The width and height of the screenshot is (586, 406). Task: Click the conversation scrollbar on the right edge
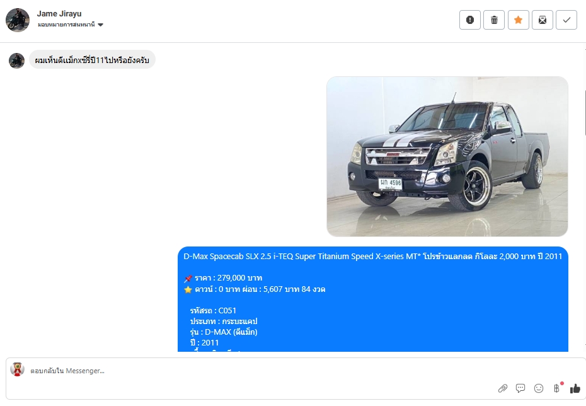click(x=585, y=112)
